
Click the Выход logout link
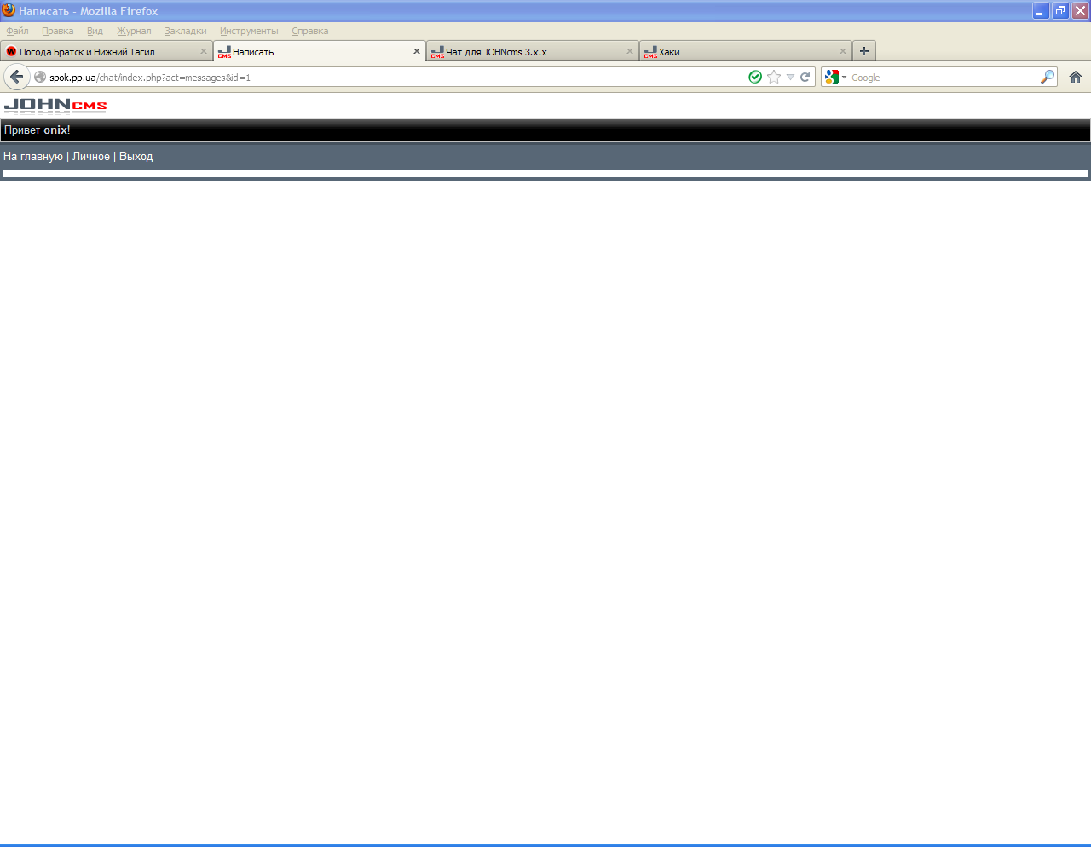[136, 157]
